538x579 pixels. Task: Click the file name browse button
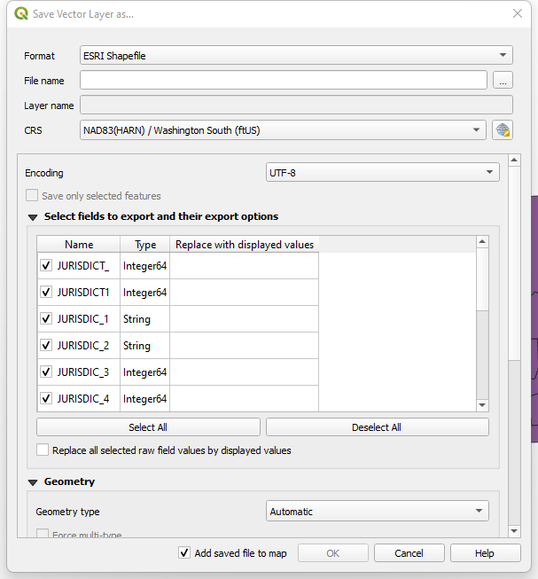coord(503,81)
